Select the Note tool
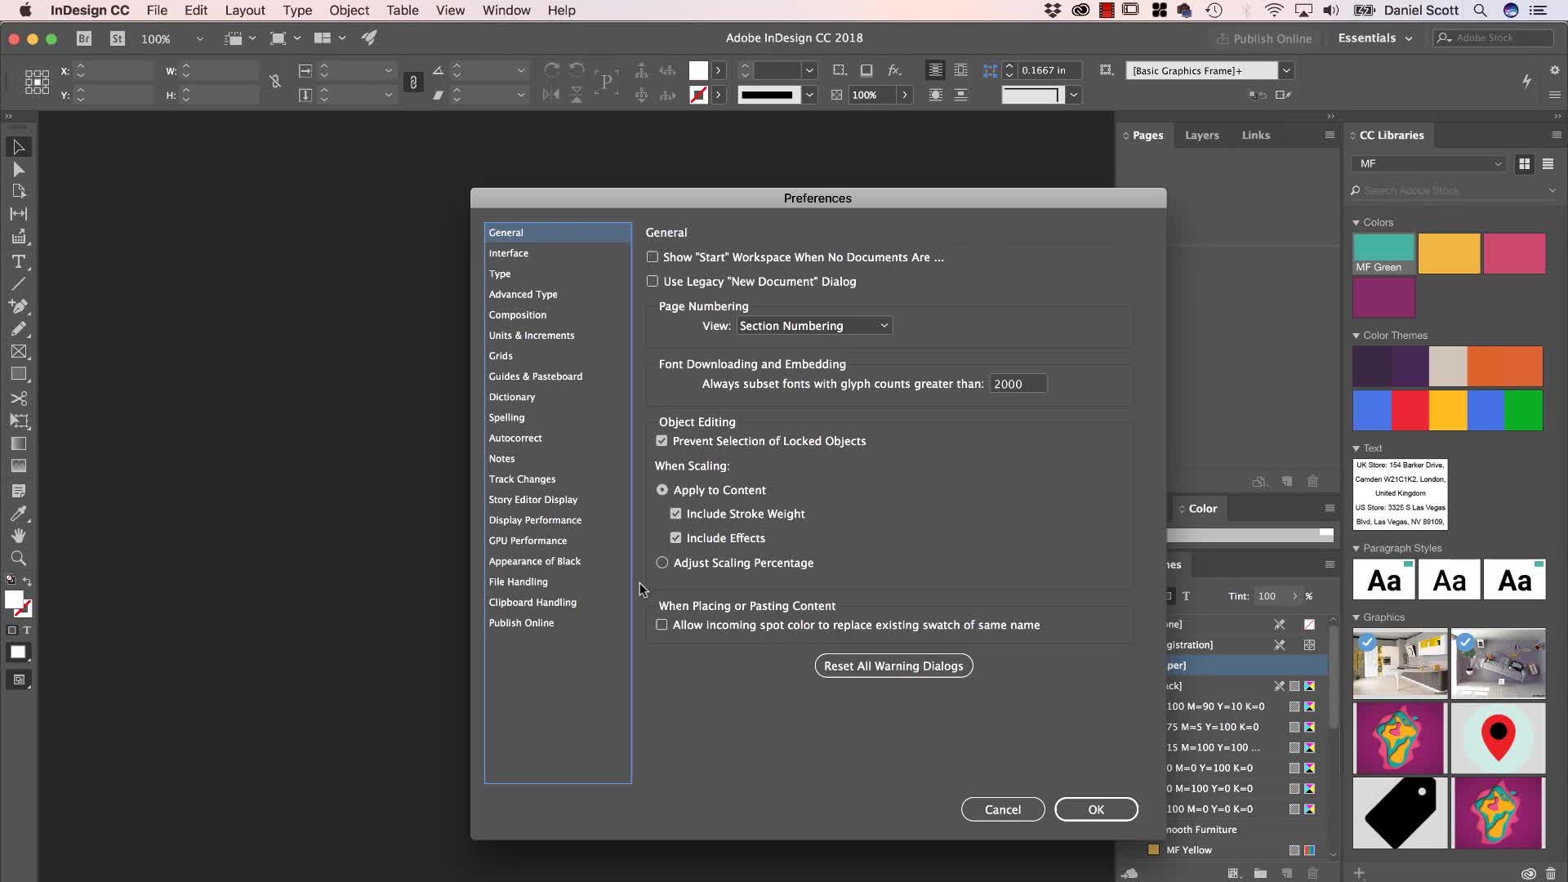The height and width of the screenshot is (882, 1568). pos(18,491)
